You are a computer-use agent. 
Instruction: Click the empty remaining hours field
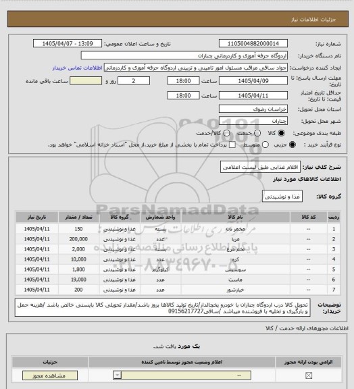pos(86,81)
